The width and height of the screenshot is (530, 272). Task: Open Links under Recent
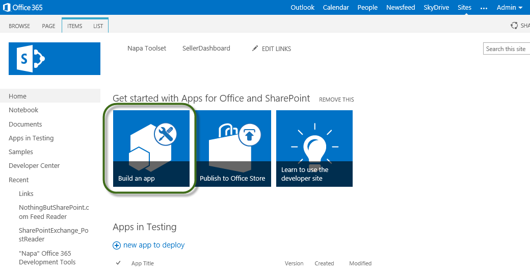(x=26, y=194)
